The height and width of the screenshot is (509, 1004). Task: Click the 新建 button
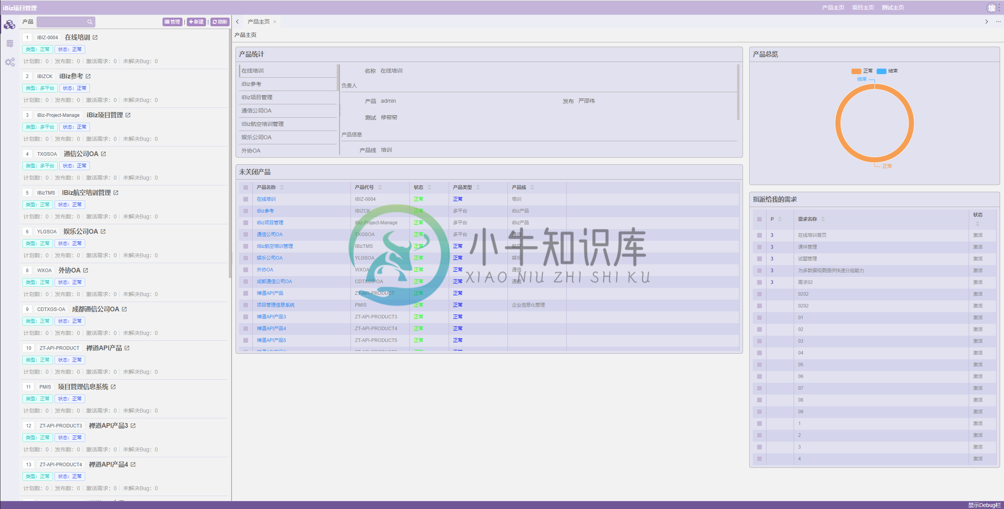click(x=196, y=22)
